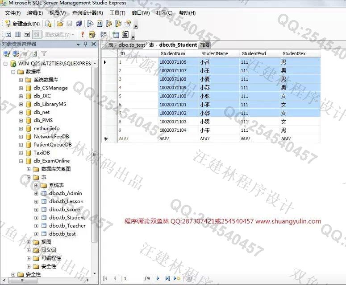346x285 pixels.
Task: Open the 社区(C) menu
Action: point(164,13)
